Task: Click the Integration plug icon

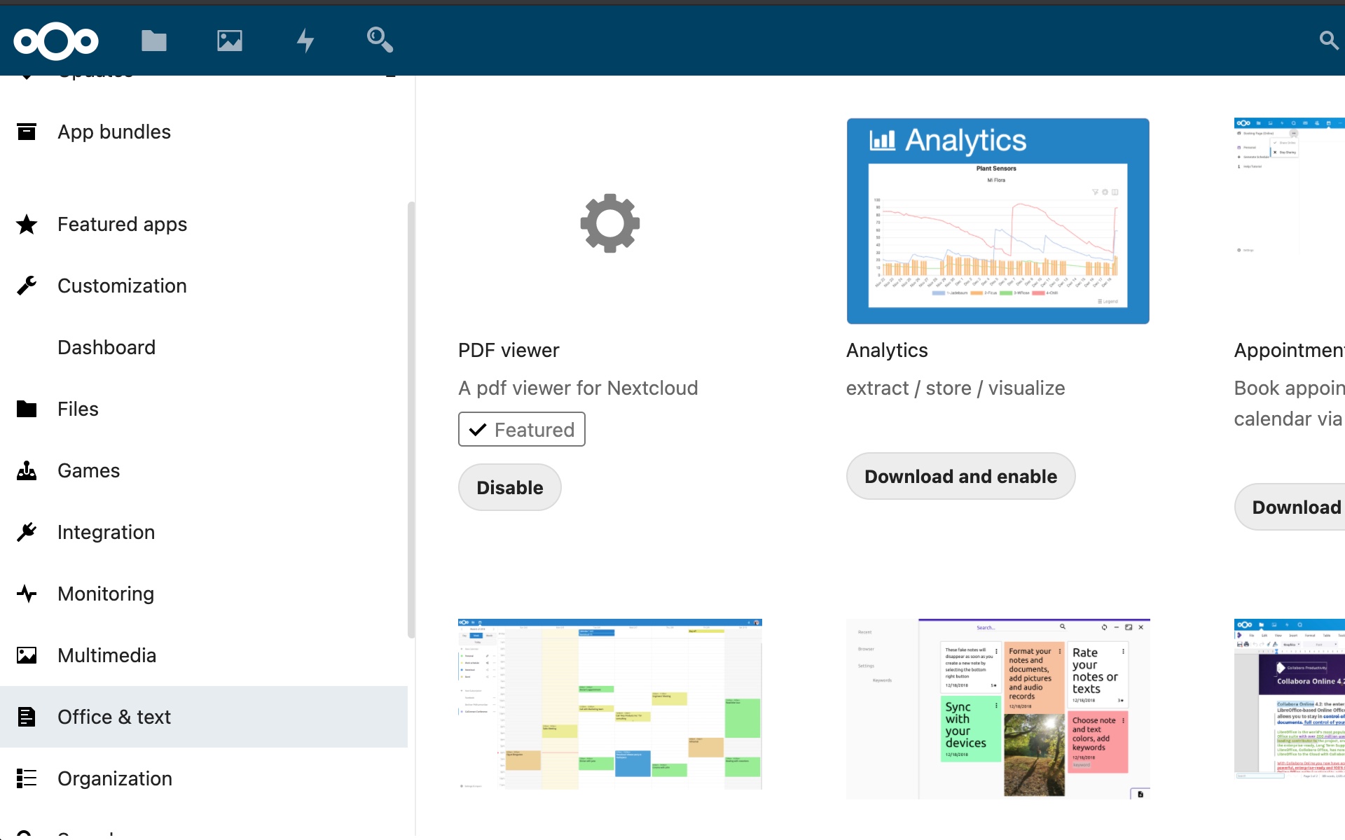Action: pyautogui.click(x=27, y=532)
